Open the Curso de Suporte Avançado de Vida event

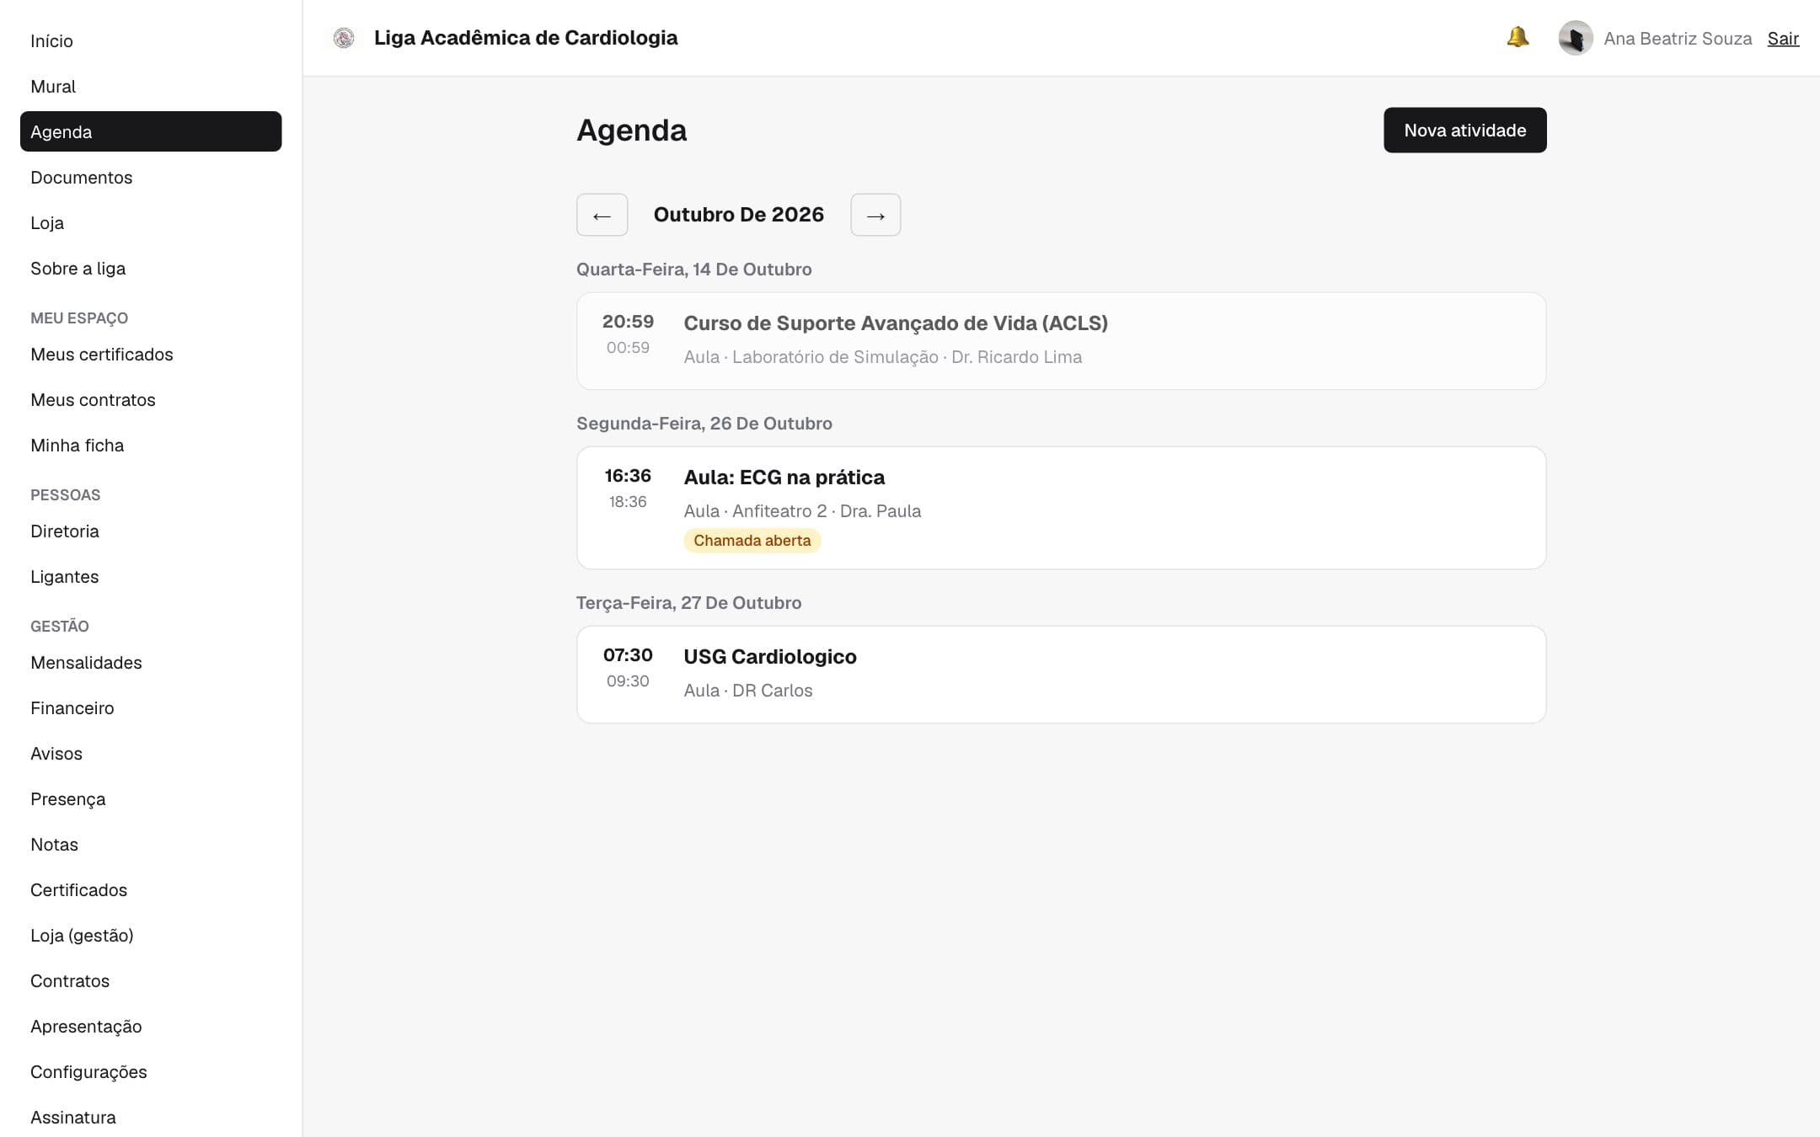pyautogui.click(x=1061, y=341)
